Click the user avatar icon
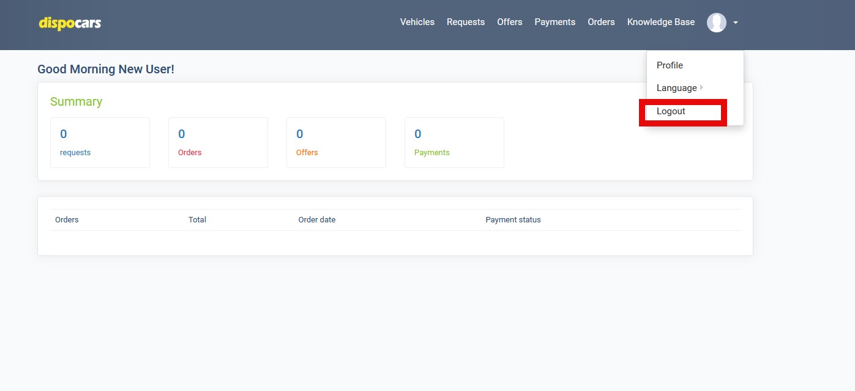Viewport: 855px width, 391px height. click(x=716, y=23)
